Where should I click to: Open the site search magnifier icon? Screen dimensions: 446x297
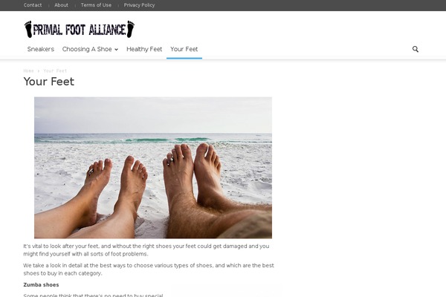(416, 49)
